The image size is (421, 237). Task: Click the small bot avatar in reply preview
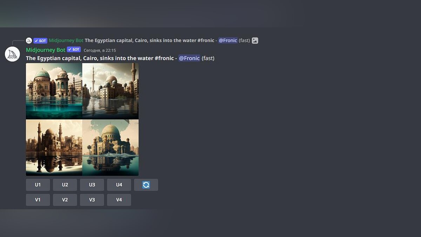(x=28, y=40)
